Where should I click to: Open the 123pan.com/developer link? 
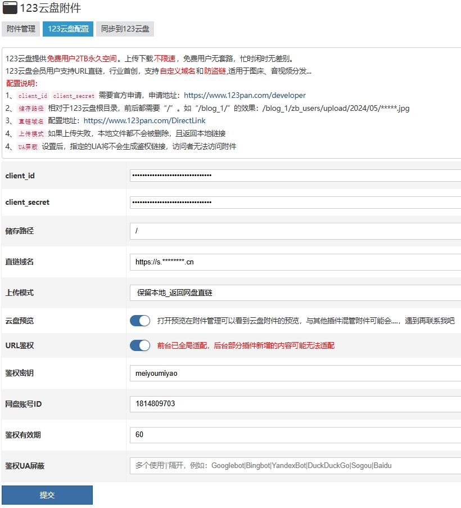click(245, 95)
